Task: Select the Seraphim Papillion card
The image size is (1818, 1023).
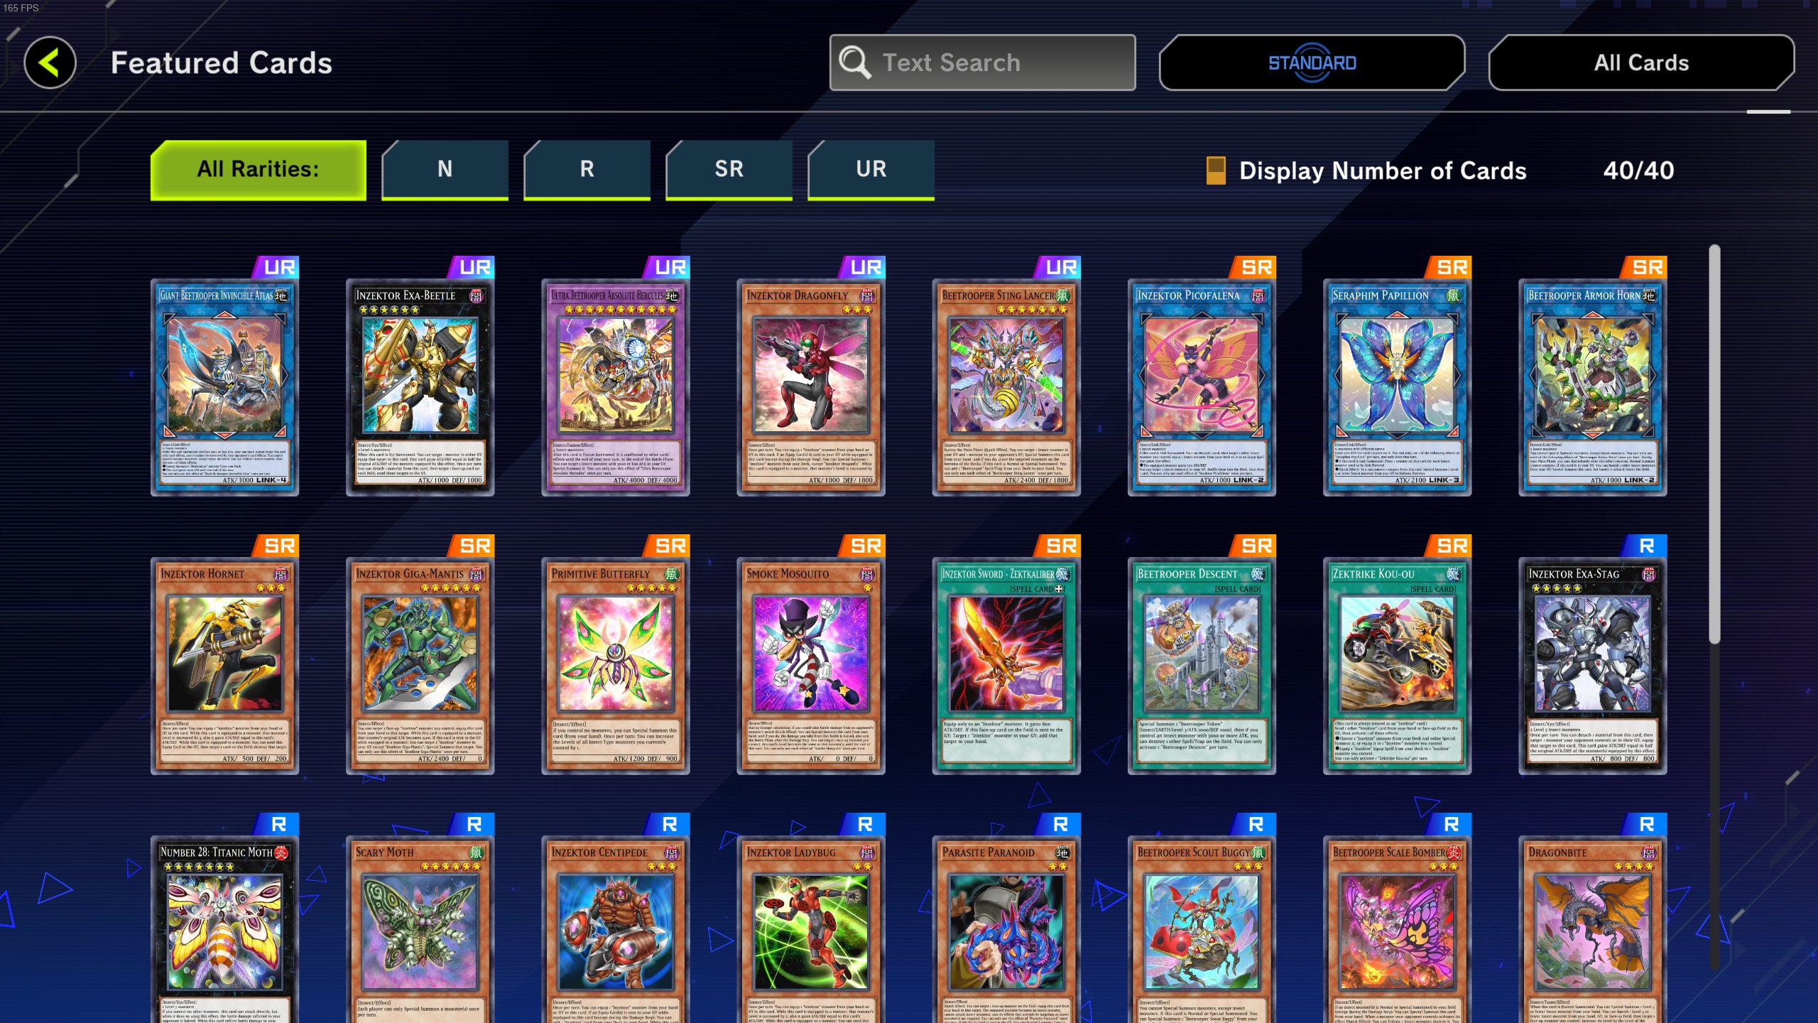Action: tap(1397, 387)
